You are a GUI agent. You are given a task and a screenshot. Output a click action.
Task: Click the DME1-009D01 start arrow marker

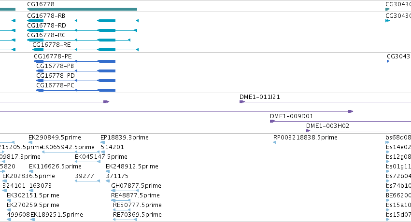point(272,121)
